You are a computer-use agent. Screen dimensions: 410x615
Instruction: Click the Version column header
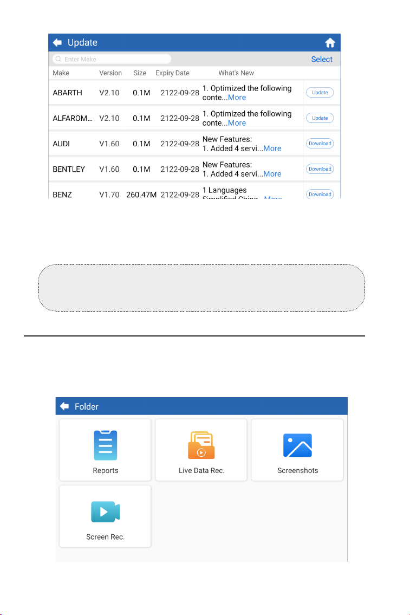(x=110, y=73)
